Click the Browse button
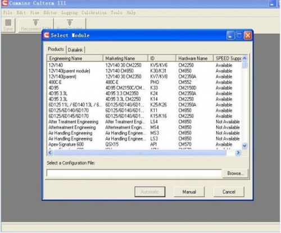The width and height of the screenshot is (281, 233). coord(235,174)
